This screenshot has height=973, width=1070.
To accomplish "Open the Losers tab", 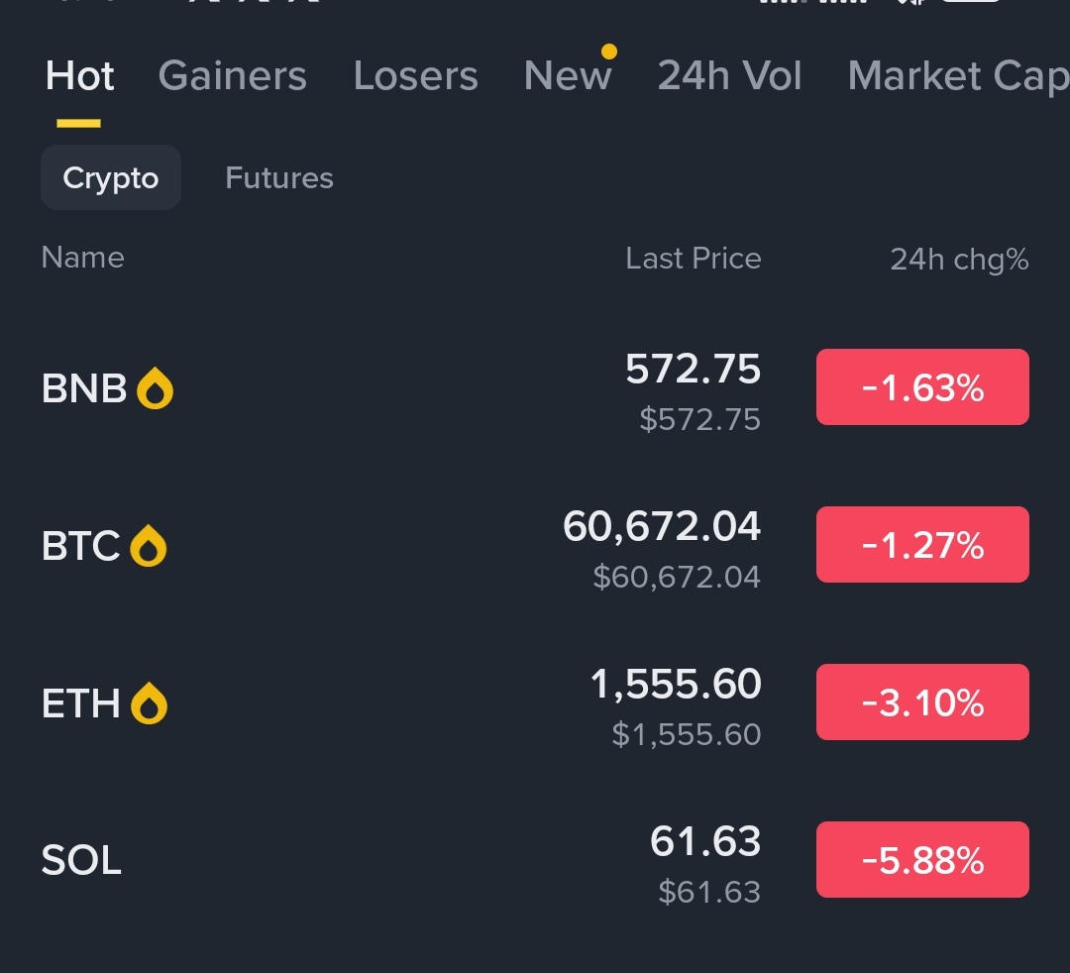I will coord(415,75).
